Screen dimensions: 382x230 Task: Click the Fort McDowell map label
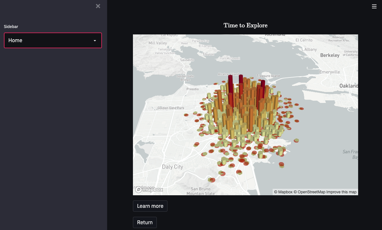[230, 58]
